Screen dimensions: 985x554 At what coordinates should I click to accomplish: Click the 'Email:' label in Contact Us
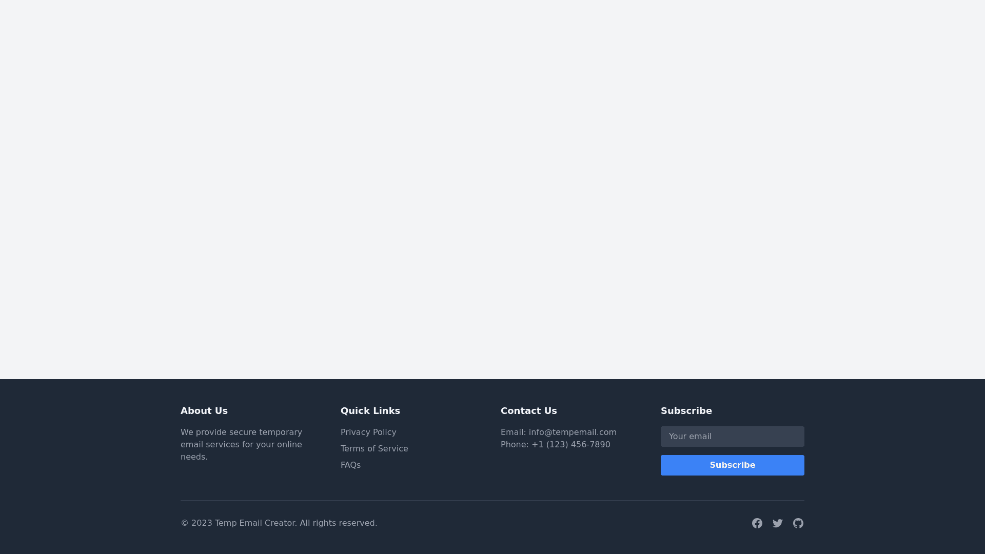[513, 432]
